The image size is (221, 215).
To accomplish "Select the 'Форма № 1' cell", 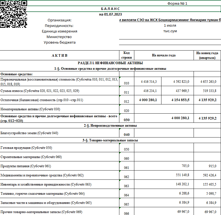I will pos(177,4).
